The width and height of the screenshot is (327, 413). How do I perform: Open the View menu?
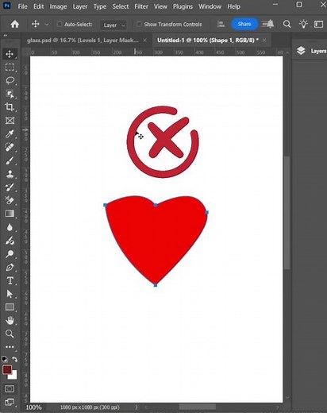click(x=160, y=6)
